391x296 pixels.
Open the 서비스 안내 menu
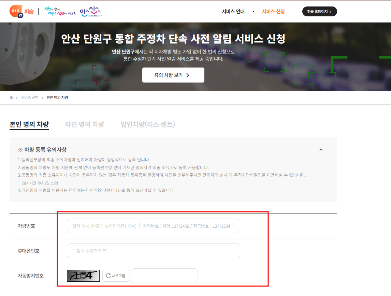pyautogui.click(x=233, y=11)
